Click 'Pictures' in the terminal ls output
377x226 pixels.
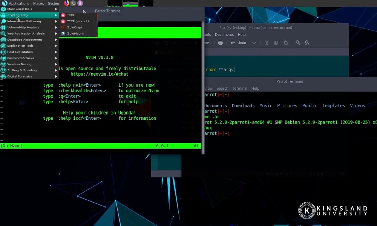click(287, 106)
